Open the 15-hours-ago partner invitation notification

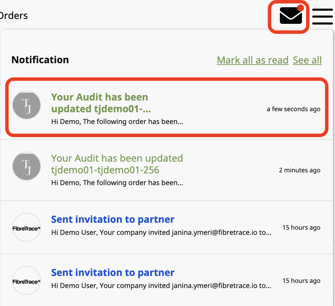(x=113, y=272)
